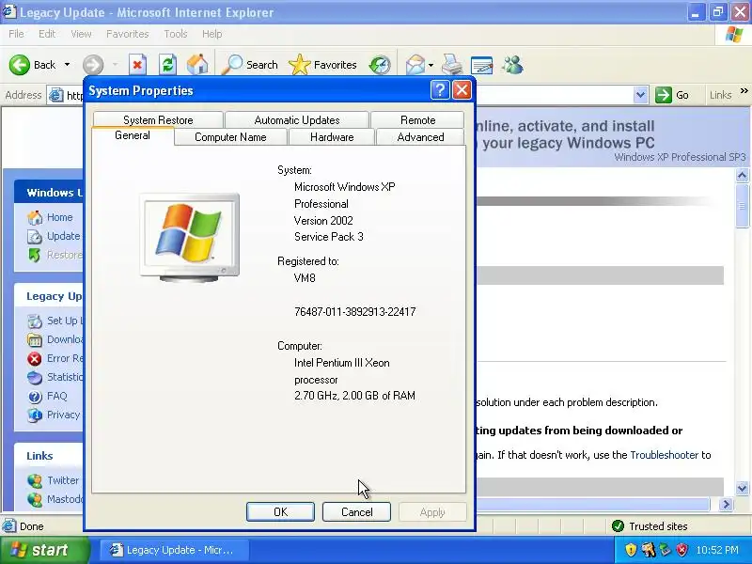
Task: Click the Restore icon in sidebar
Action: click(x=35, y=255)
